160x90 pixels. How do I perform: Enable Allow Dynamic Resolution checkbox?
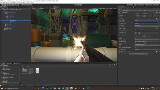click(135, 47)
